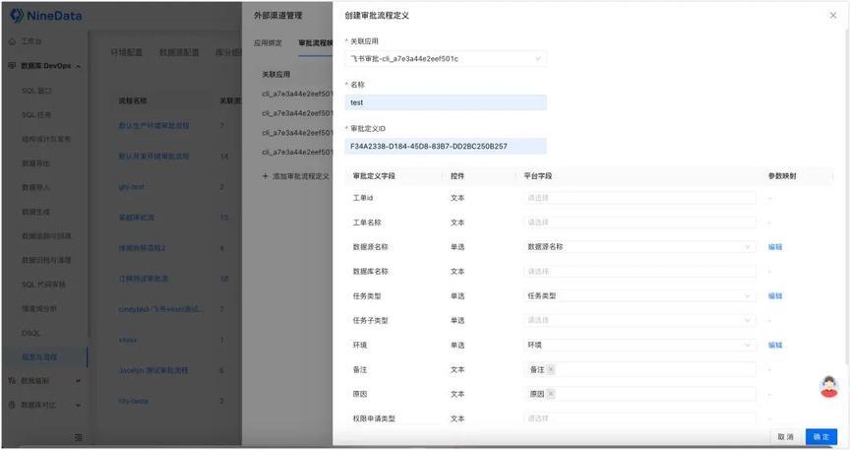Click the plus icon to add approval flow definition
Image resolution: width=850 pixels, height=450 pixels.
265,176
